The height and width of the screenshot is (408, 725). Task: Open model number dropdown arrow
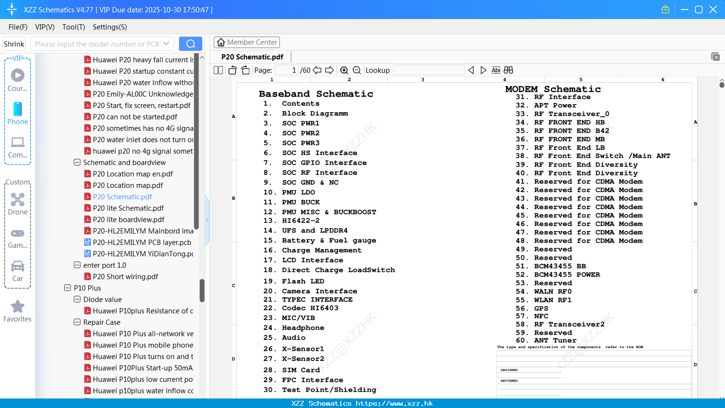tap(166, 44)
